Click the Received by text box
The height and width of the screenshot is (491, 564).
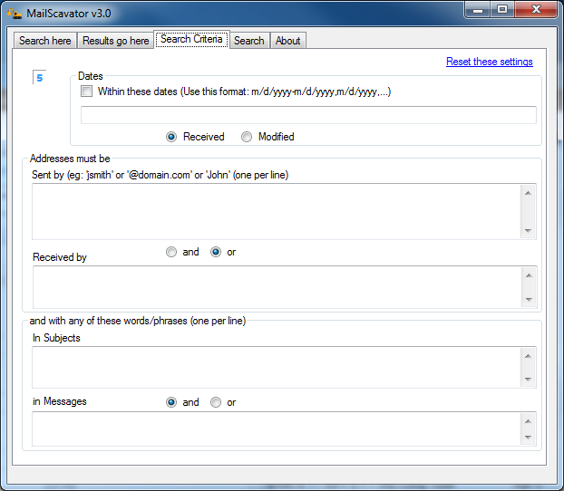pos(285,287)
